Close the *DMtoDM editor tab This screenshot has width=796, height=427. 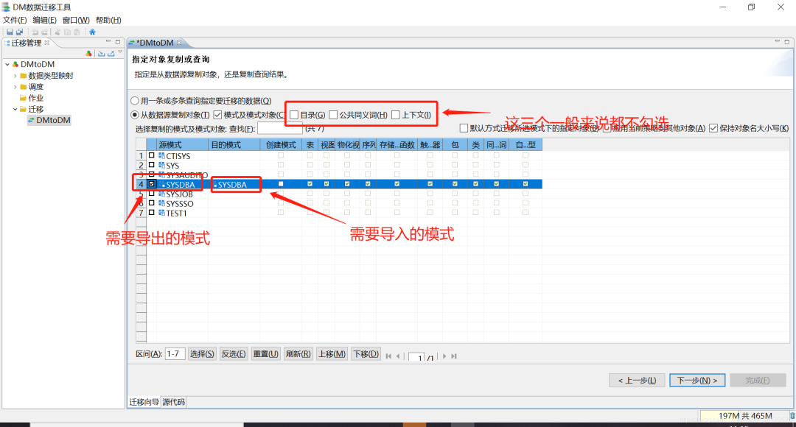click(178, 43)
